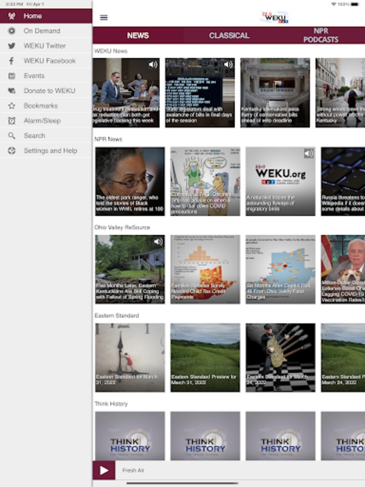Screen dimensions: 365x487
Task: Switch to the NPR PODCASTS tab
Action: pyautogui.click(x=321, y=35)
